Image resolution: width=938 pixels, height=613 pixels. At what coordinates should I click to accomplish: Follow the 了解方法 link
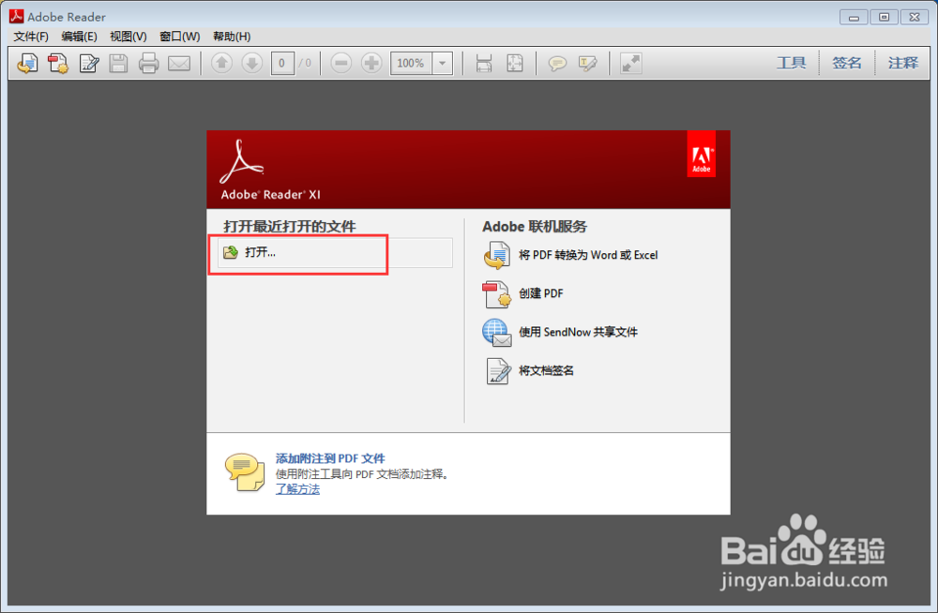pos(297,489)
